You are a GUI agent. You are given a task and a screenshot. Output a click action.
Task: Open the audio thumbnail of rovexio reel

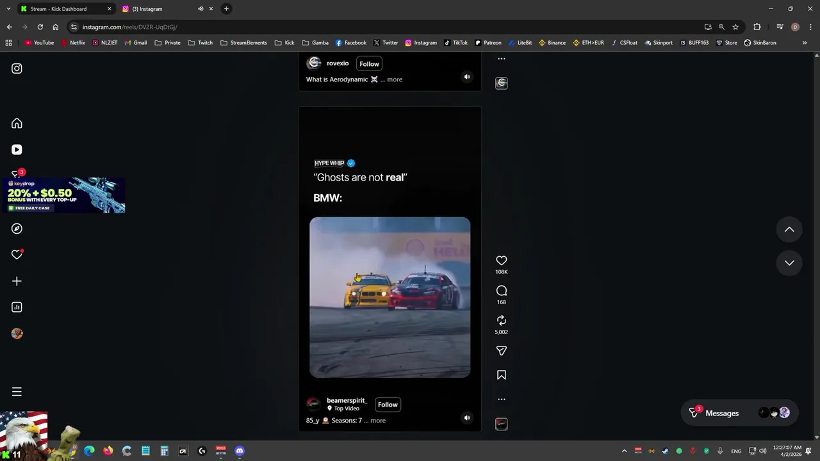502,83
